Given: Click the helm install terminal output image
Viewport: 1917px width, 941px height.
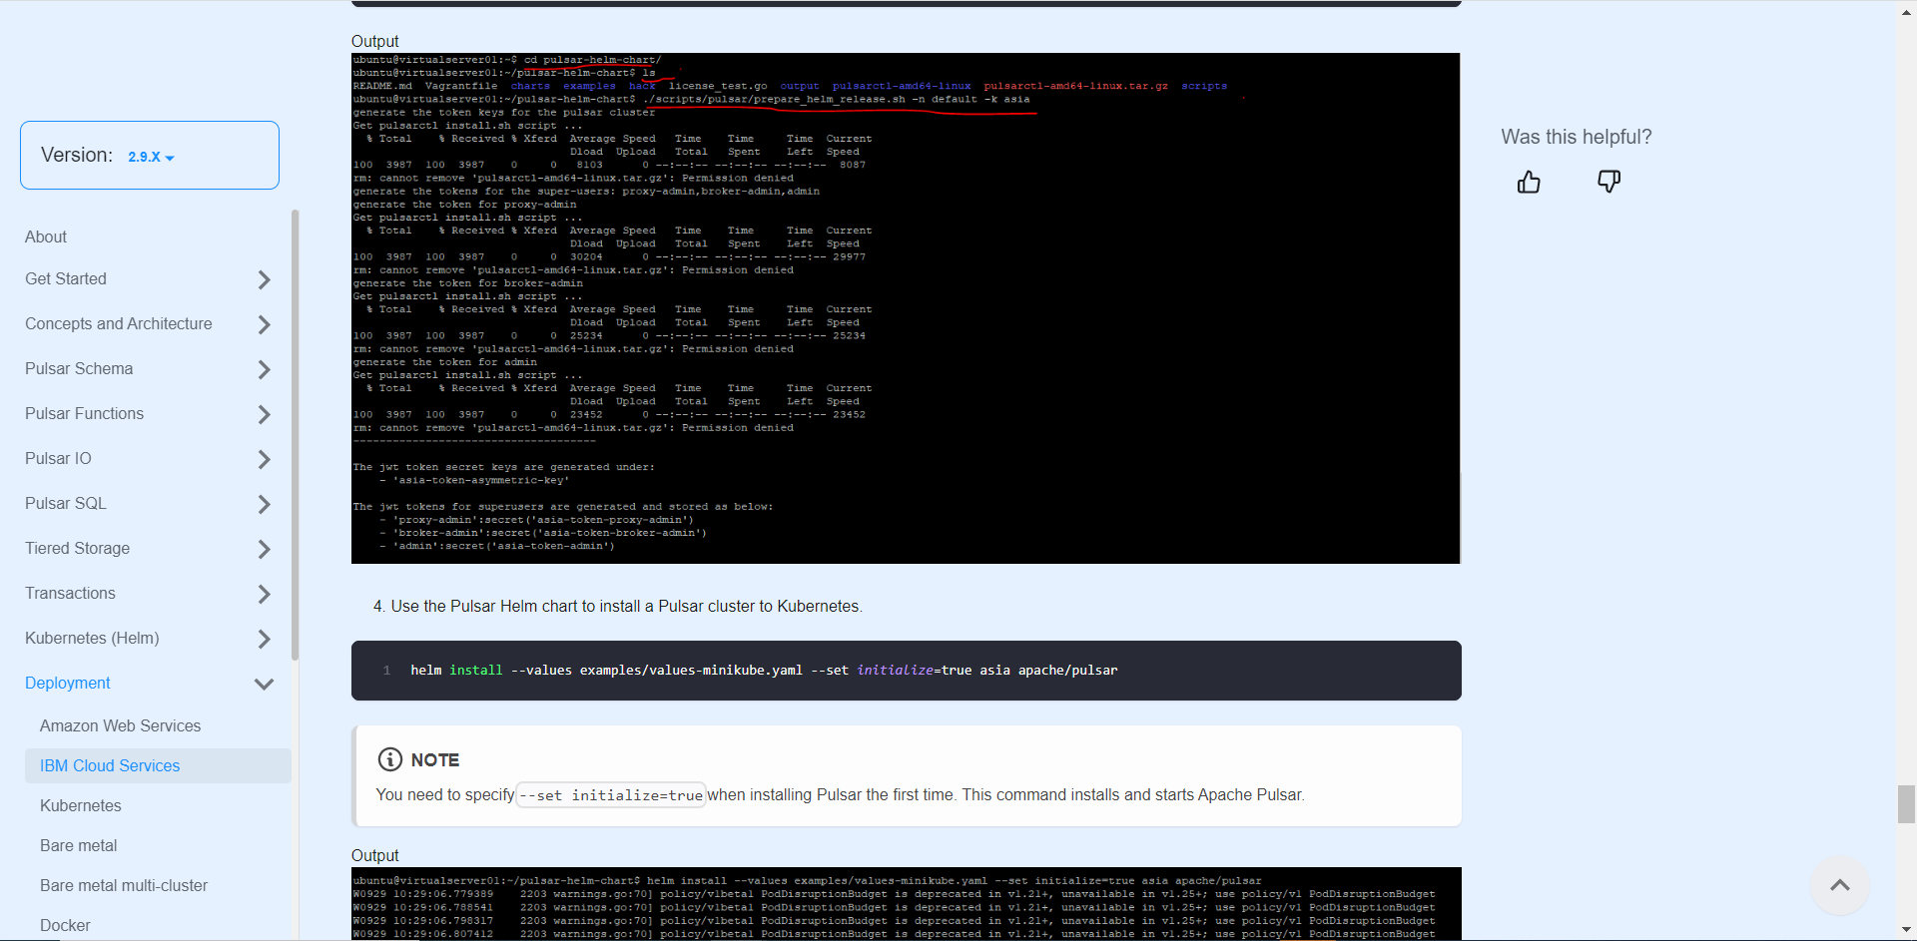Looking at the screenshot, I should click(907, 904).
